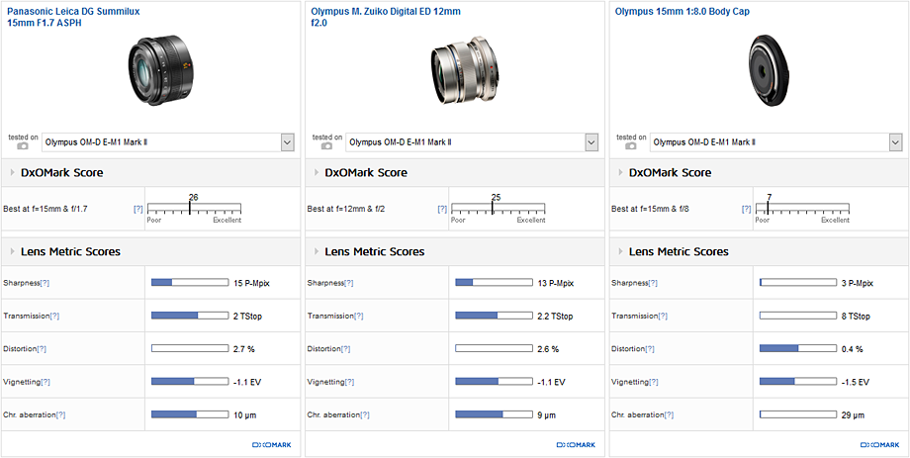This screenshot has height=458, width=910.
Task: Collapse Lens Metric Scores for Body Cap
Action: tap(621, 251)
